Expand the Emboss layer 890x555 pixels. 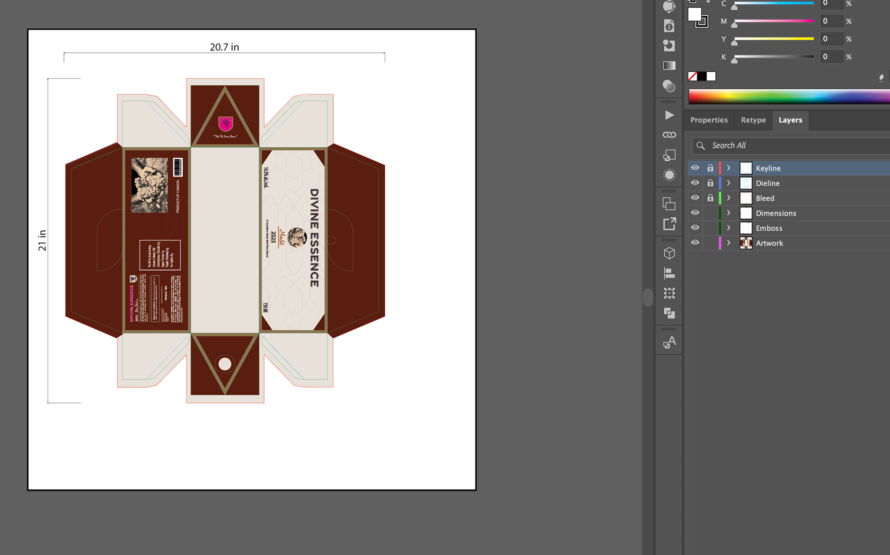729,228
